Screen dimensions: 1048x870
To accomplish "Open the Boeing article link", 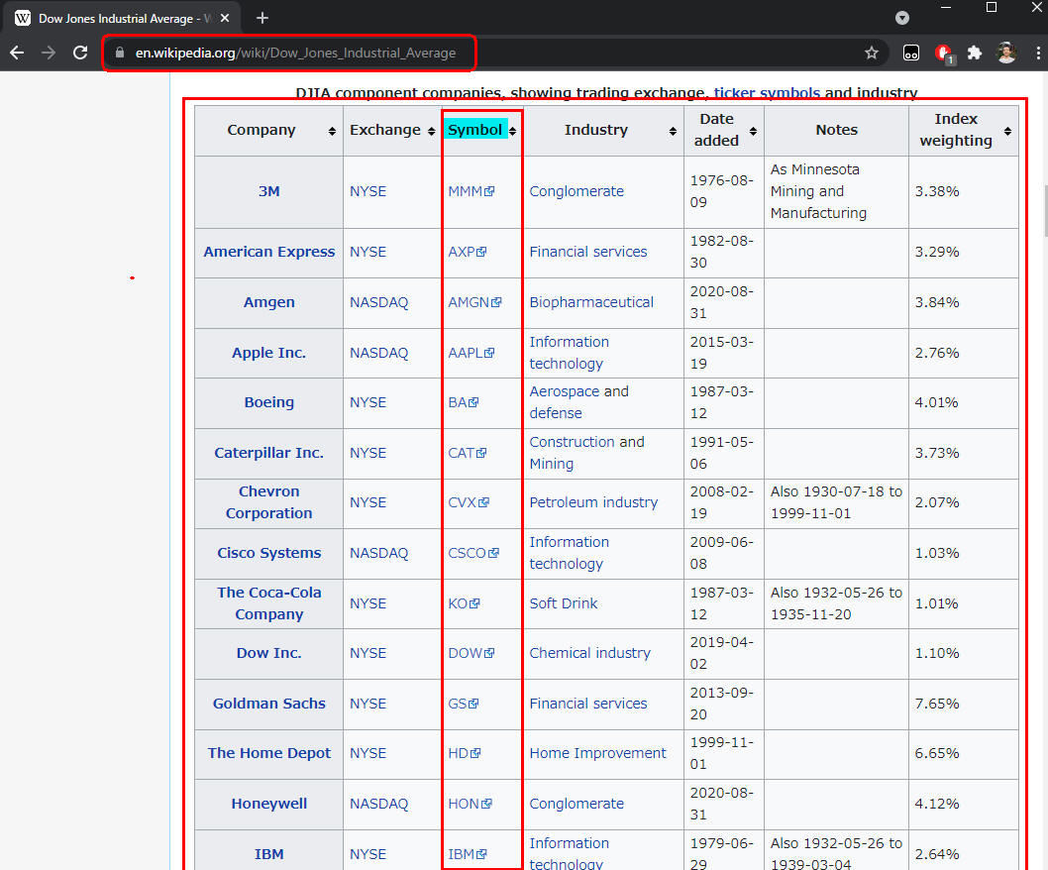I will [268, 402].
